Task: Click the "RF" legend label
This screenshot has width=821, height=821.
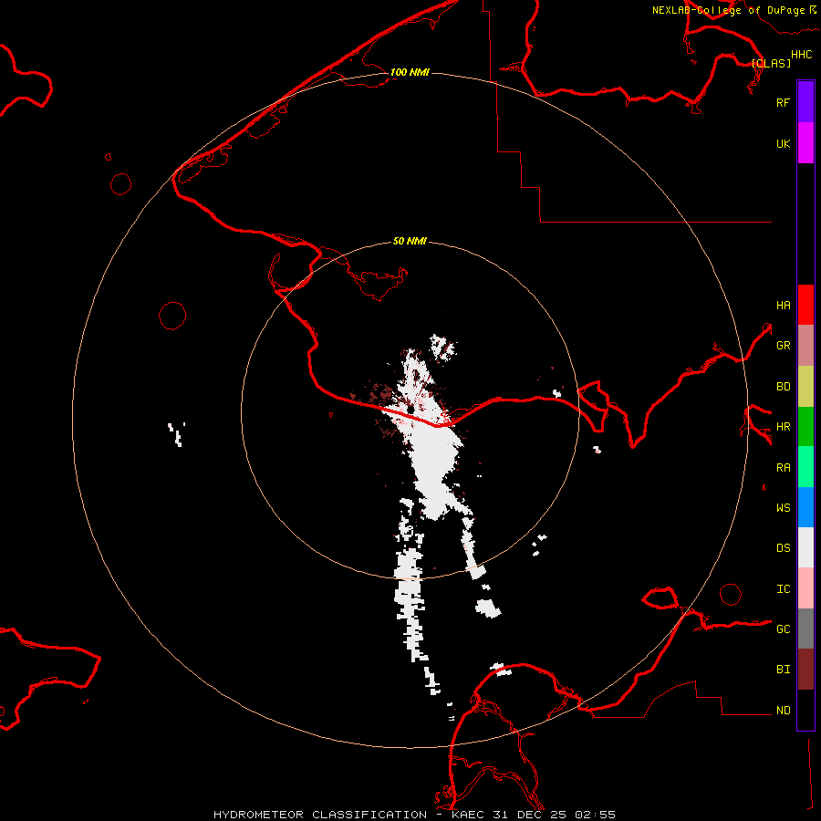Action: 783,102
